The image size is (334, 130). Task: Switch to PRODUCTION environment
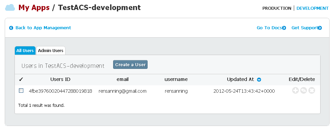coord(277,8)
